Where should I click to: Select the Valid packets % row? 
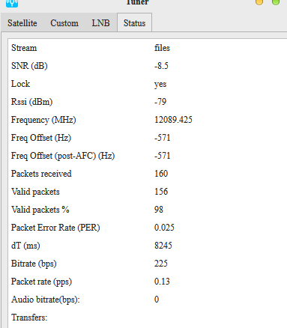(148, 210)
